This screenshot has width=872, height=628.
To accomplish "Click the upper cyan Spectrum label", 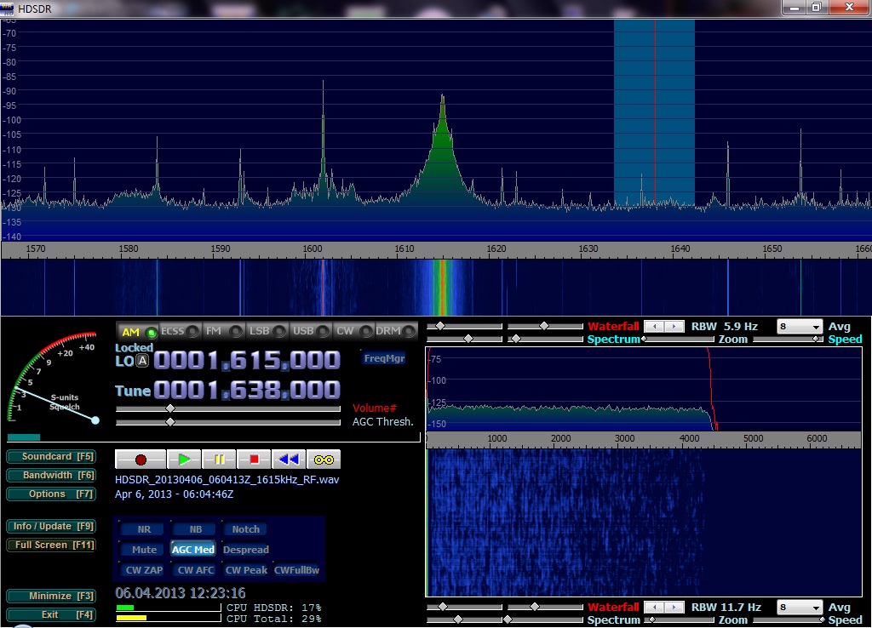I will pyautogui.click(x=613, y=339).
